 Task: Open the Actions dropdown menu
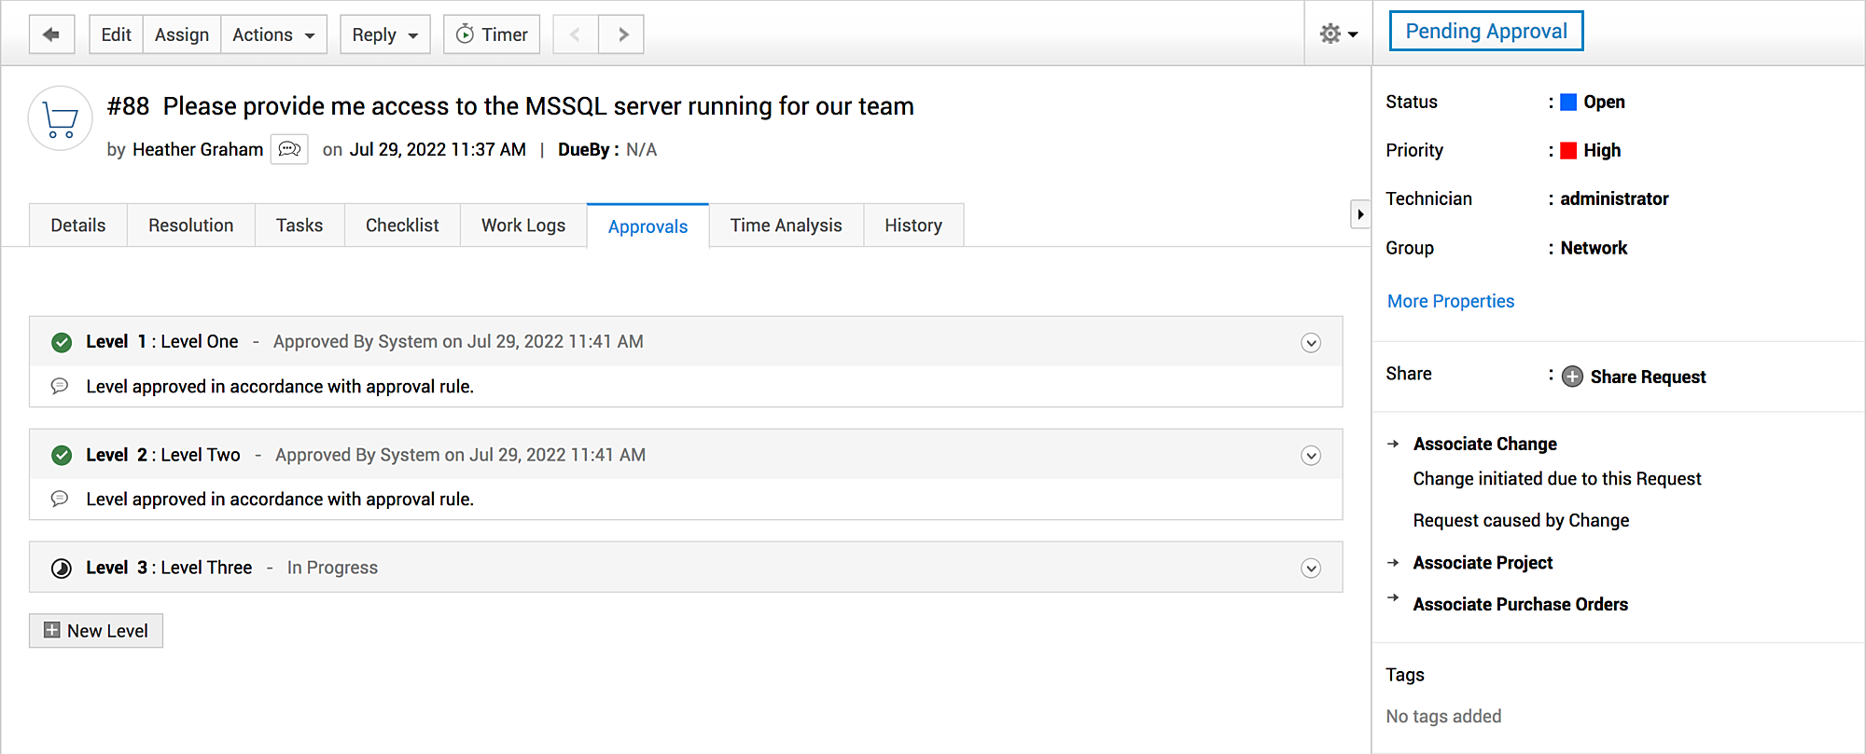273,34
